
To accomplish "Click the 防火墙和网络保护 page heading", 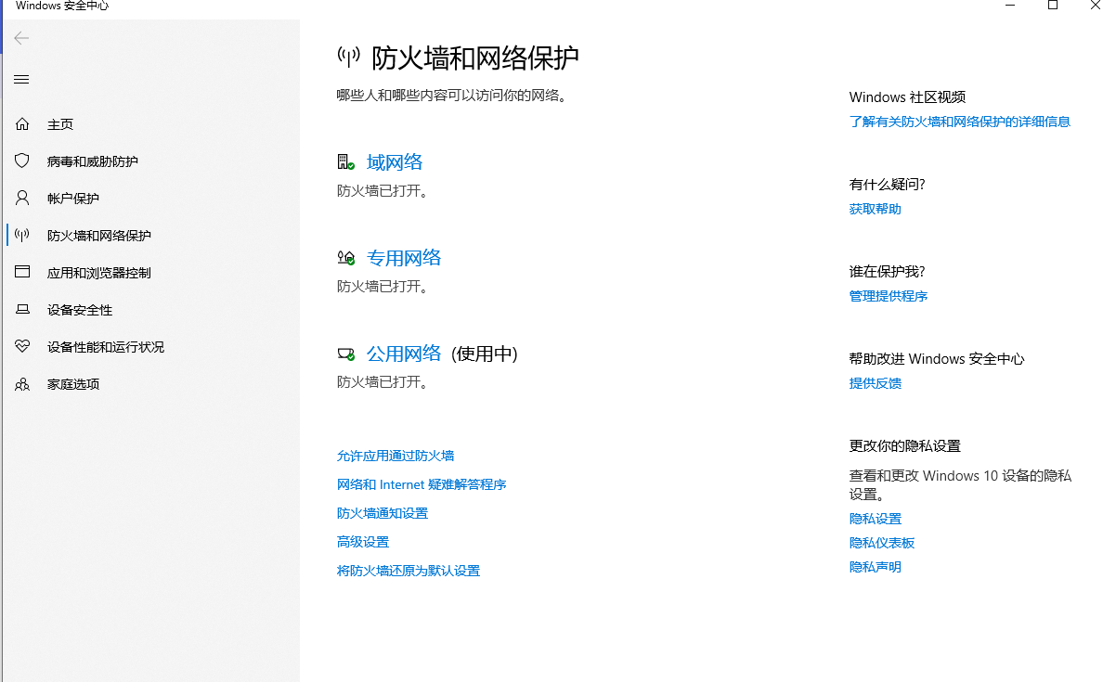I will 475,58.
